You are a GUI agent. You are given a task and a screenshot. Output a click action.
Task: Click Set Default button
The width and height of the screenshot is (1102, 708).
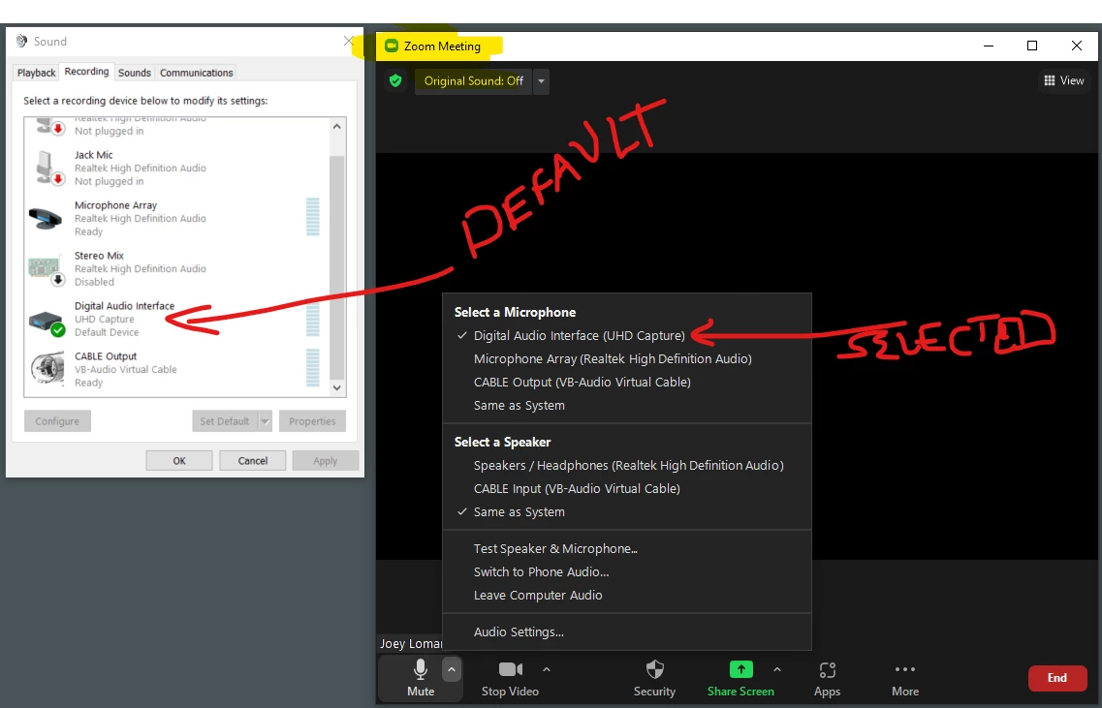pyautogui.click(x=225, y=421)
